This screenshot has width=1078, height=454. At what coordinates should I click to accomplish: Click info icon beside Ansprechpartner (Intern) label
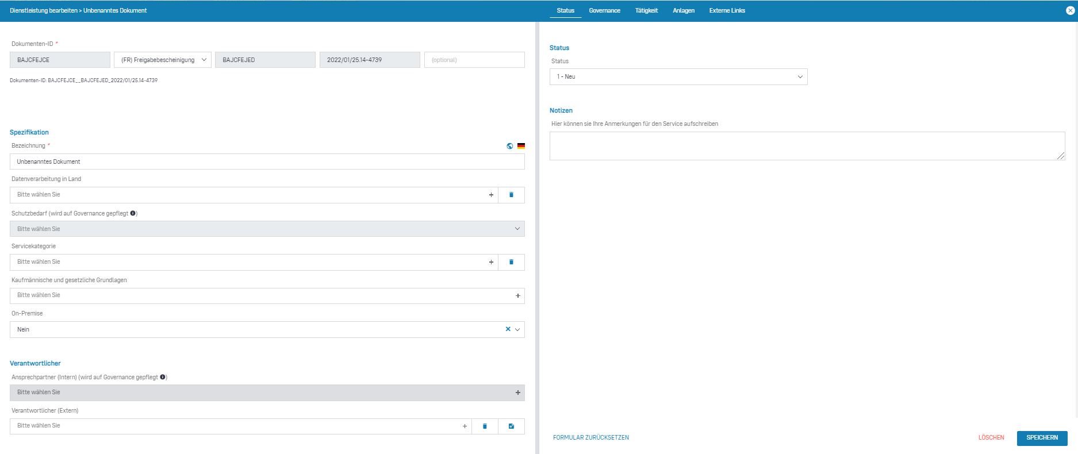pyautogui.click(x=163, y=377)
